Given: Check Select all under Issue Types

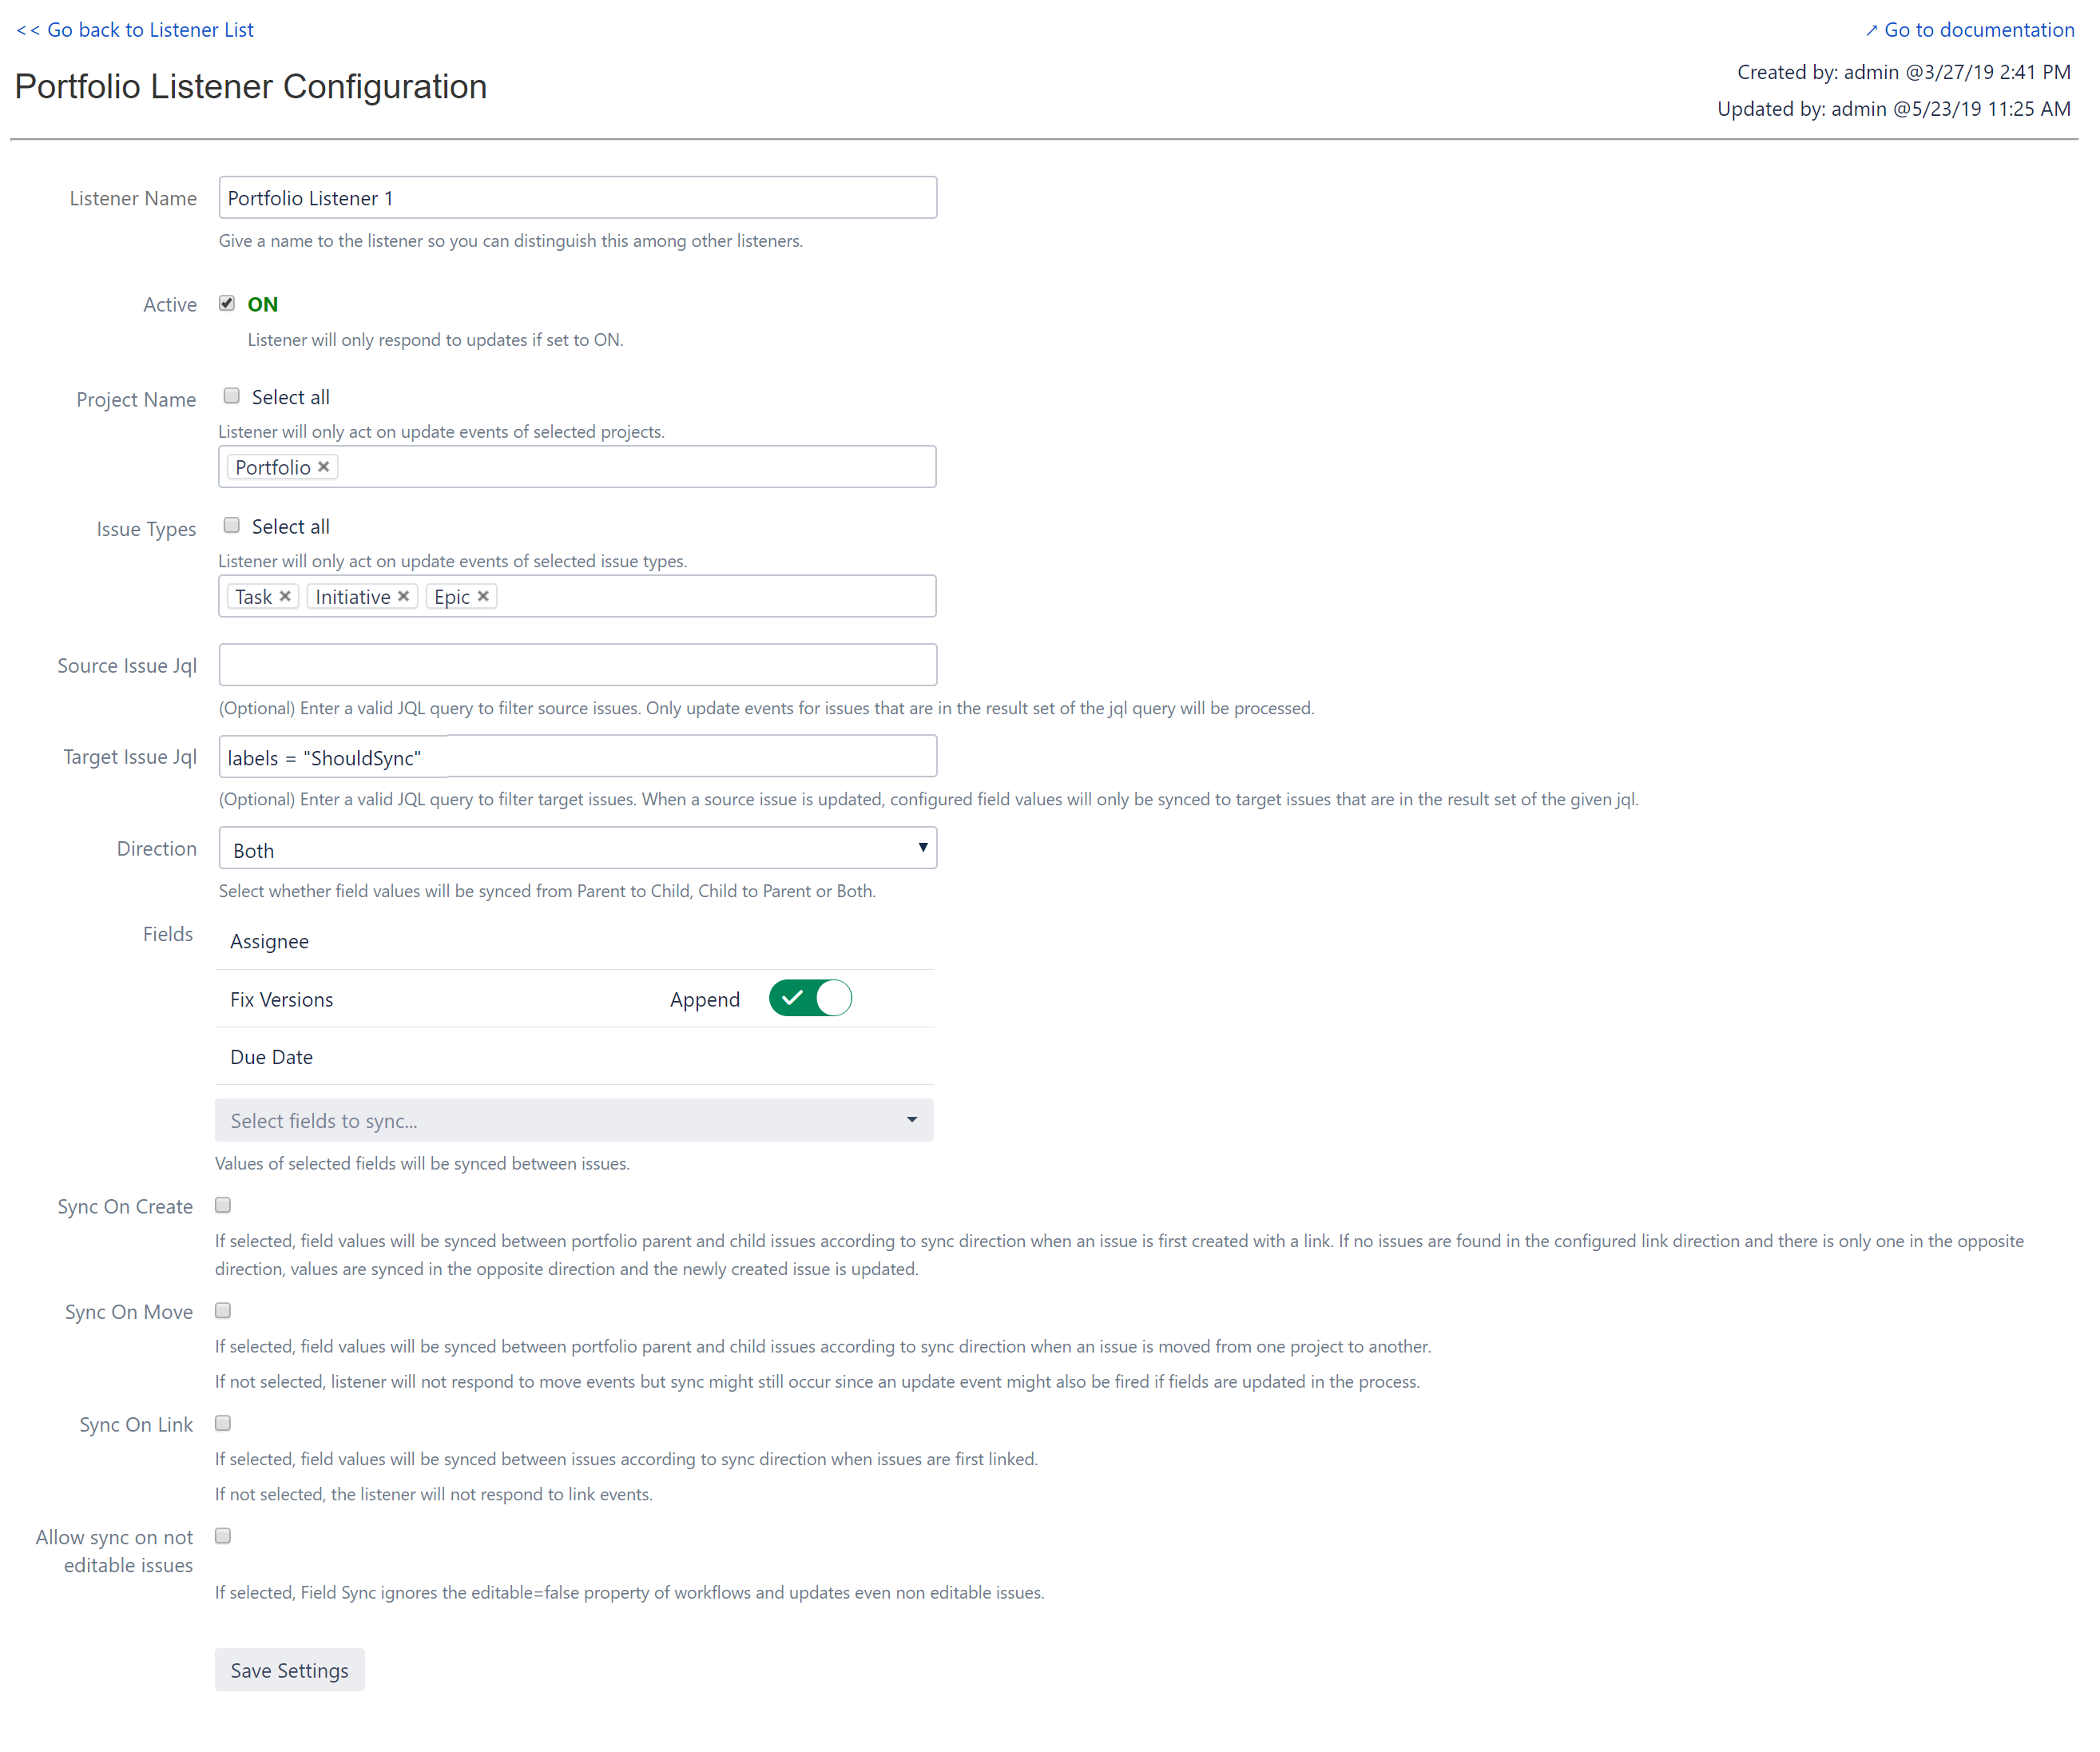Looking at the screenshot, I should (x=231, y=524).
